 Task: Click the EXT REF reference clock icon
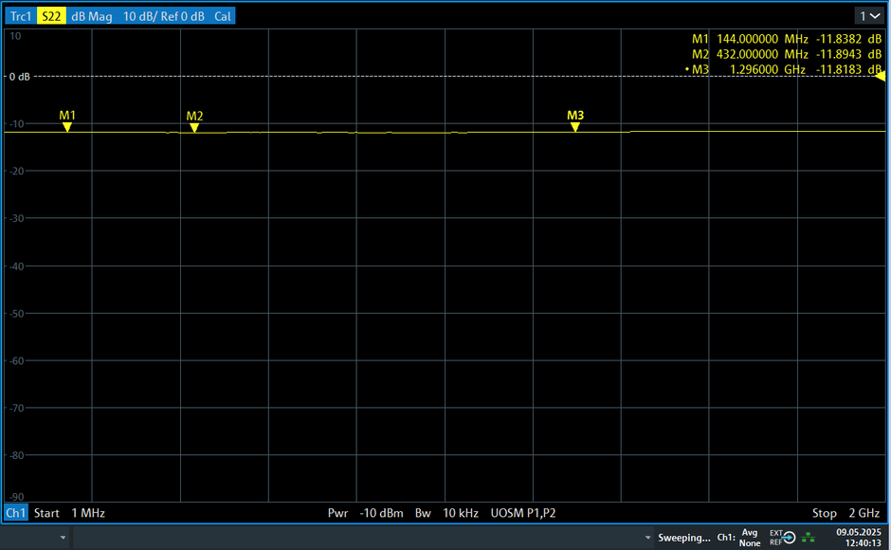(782, 537)
